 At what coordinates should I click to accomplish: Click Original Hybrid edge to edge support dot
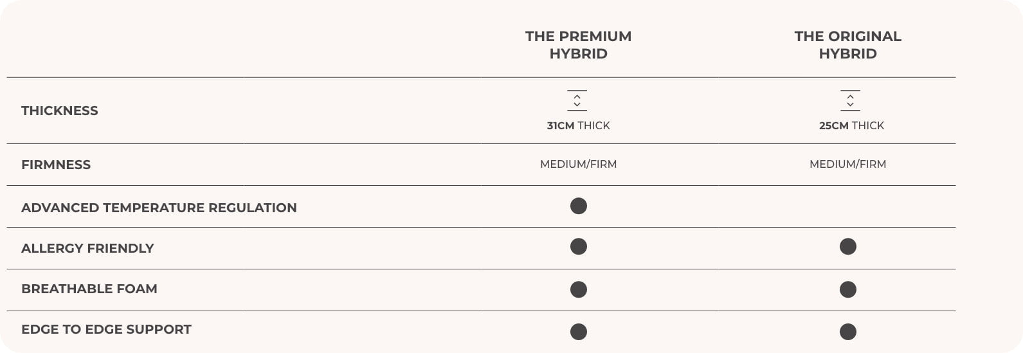(x=848, y=332)
